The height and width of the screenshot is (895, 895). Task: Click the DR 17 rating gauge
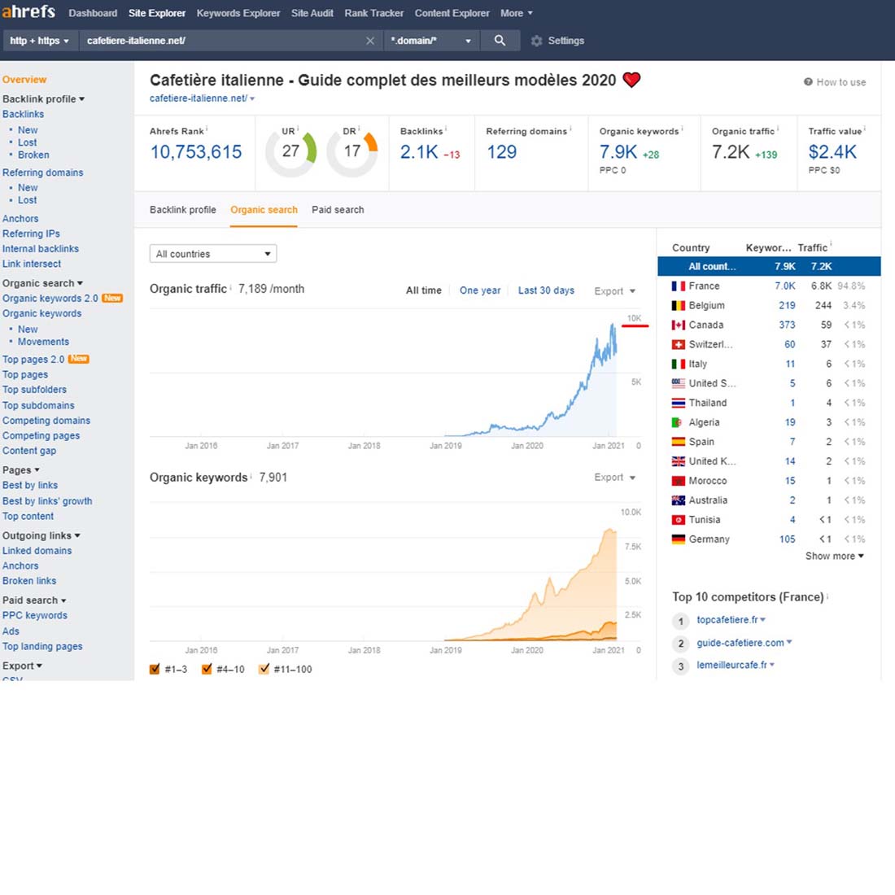pos(352,151)
